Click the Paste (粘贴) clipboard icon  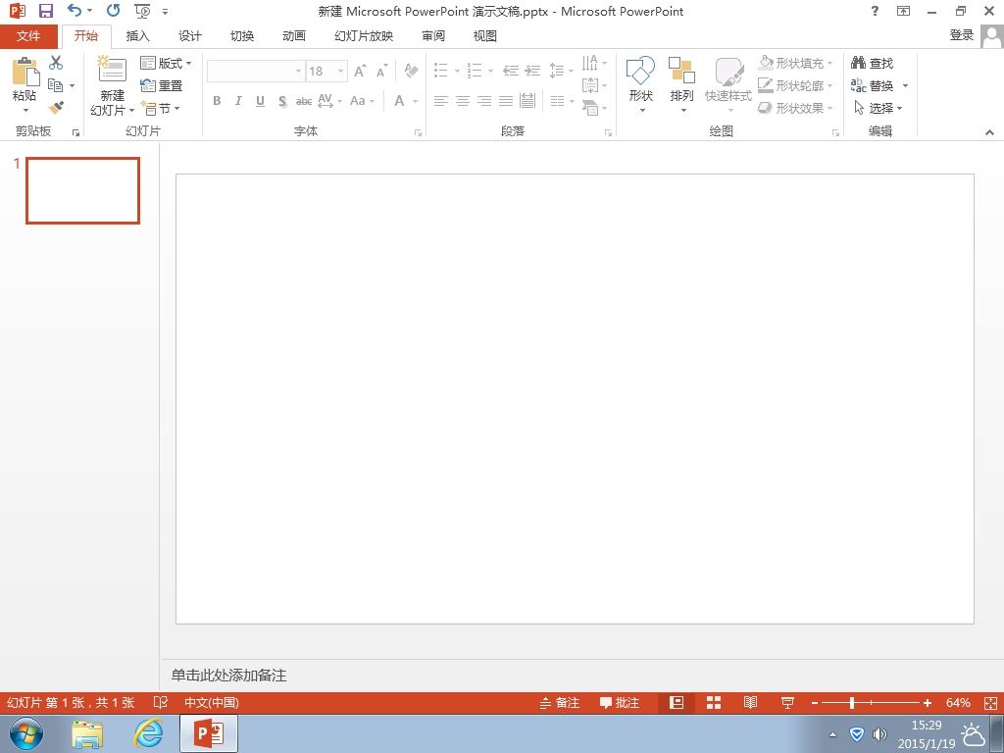tap(25, 72)
